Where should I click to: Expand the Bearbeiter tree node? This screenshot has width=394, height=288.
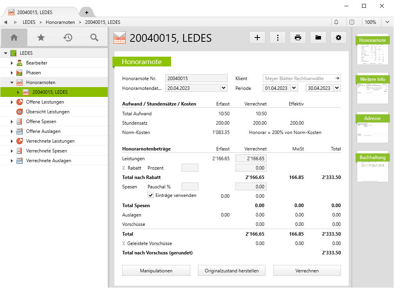(x=12, y=63)
